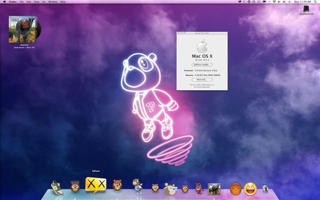Click the 2.6 GHz Intel Core 2 Duo text
The height and width of the screenshot is (200, 320).
(206, 70)
